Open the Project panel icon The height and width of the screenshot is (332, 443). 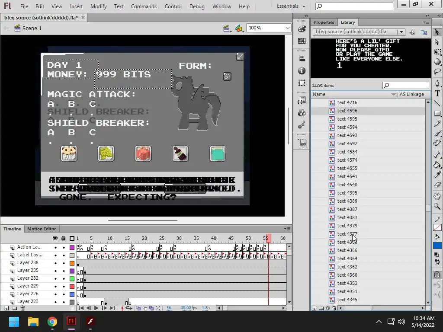point(302,142)
